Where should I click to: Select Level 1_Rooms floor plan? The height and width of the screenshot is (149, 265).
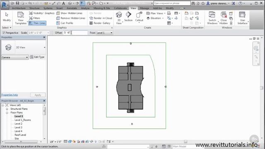[23, 120]
